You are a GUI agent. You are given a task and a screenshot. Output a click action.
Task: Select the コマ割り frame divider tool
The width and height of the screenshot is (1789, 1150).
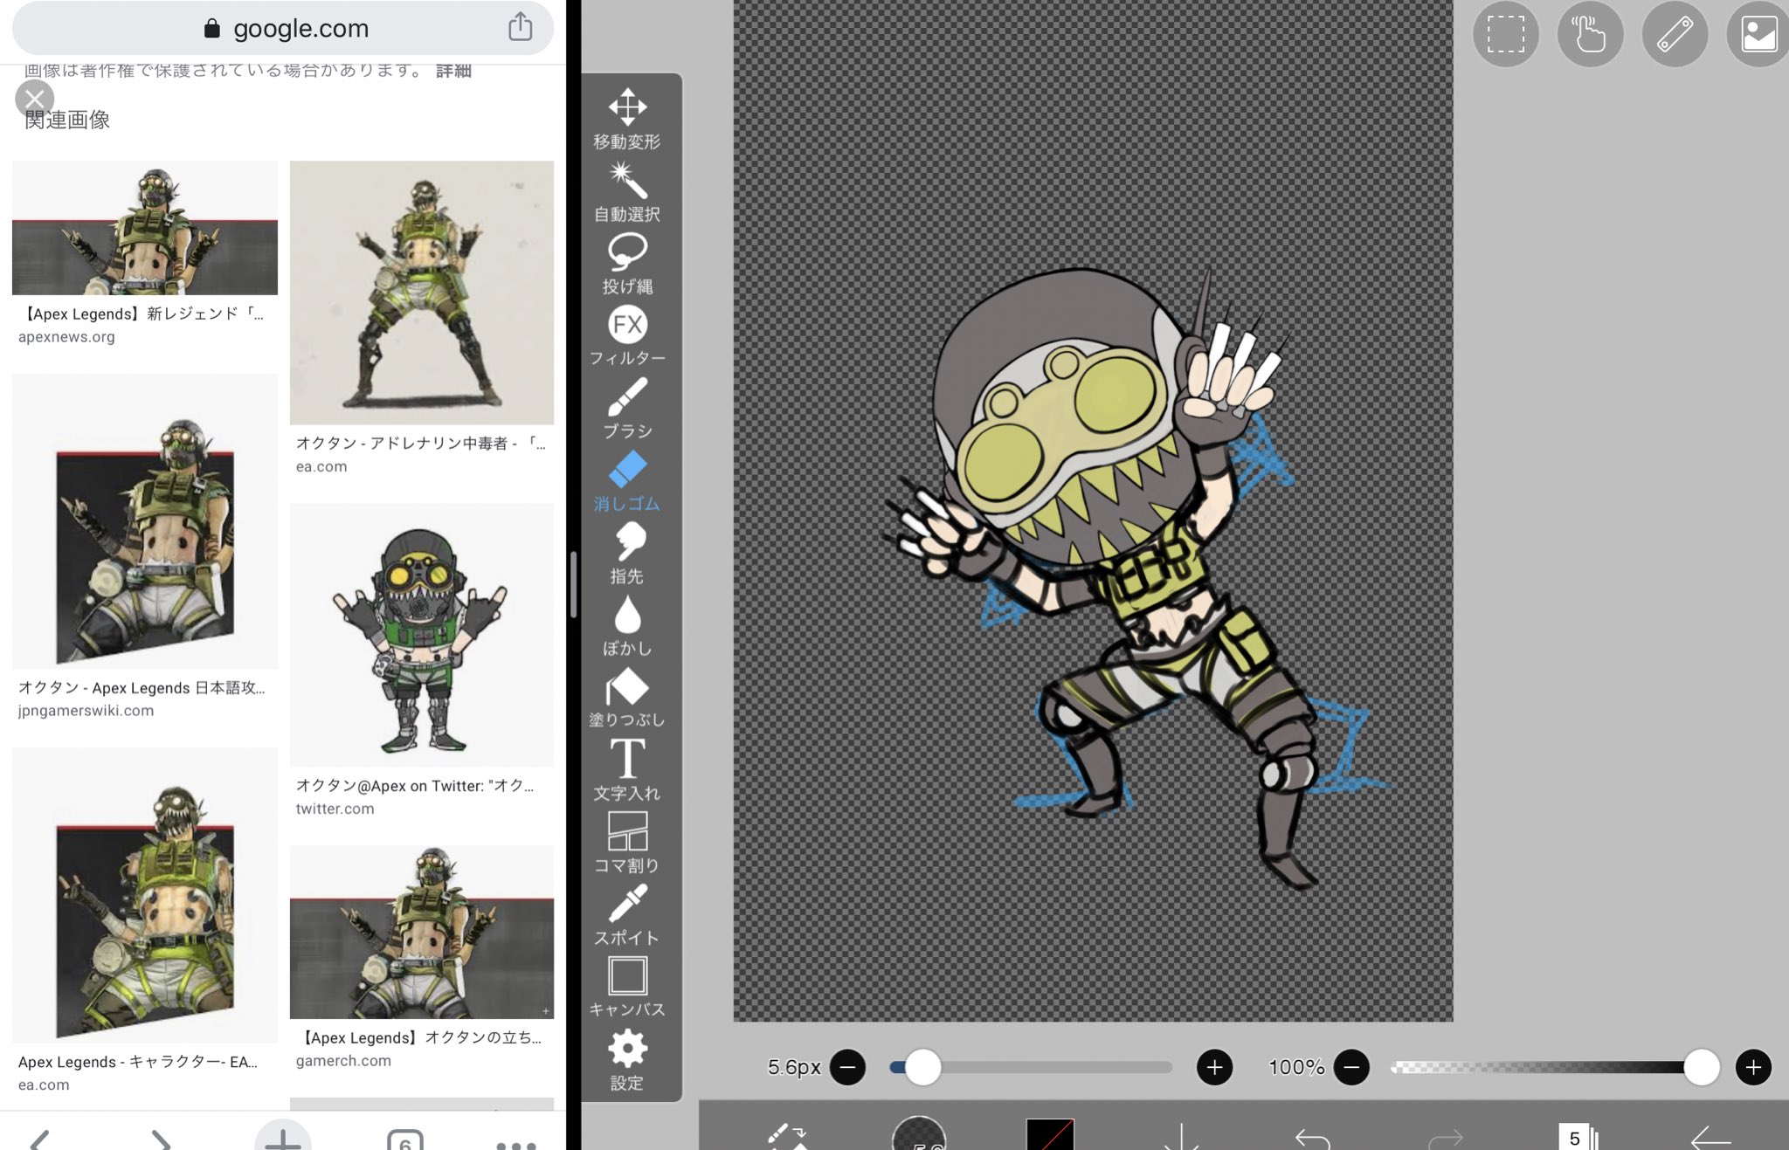(627, 843)
